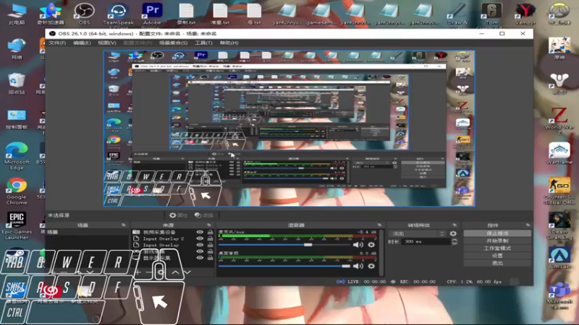The height and width of the screenshot is (325, 579).
Task: Open the 淡出 transition dropdown
Action: tap(418, 233)
